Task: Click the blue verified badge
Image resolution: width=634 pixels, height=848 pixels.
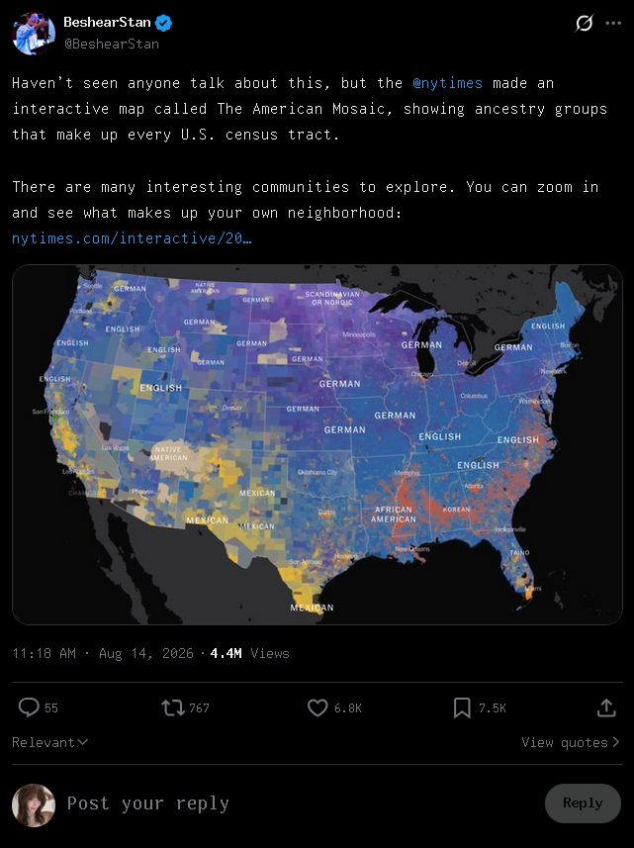Action: 163,23
